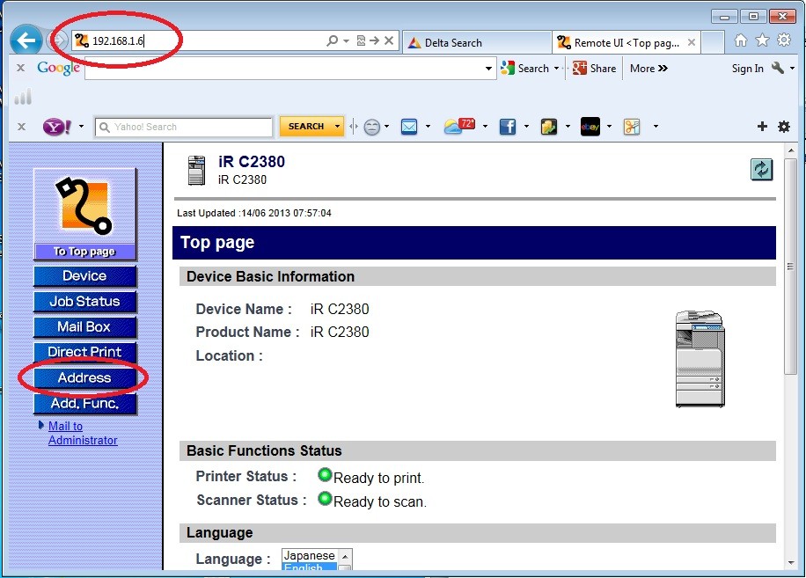Open the yellow SEARCH button dropdown arrow
This screenshot has width=806, height=578.
click(337, 127)
